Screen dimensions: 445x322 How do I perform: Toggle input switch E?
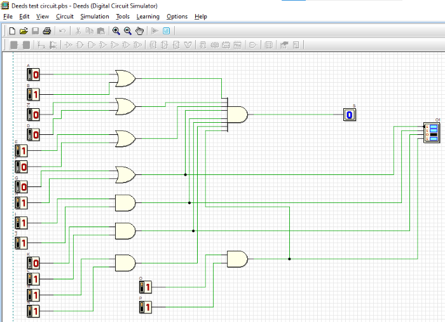21,151
